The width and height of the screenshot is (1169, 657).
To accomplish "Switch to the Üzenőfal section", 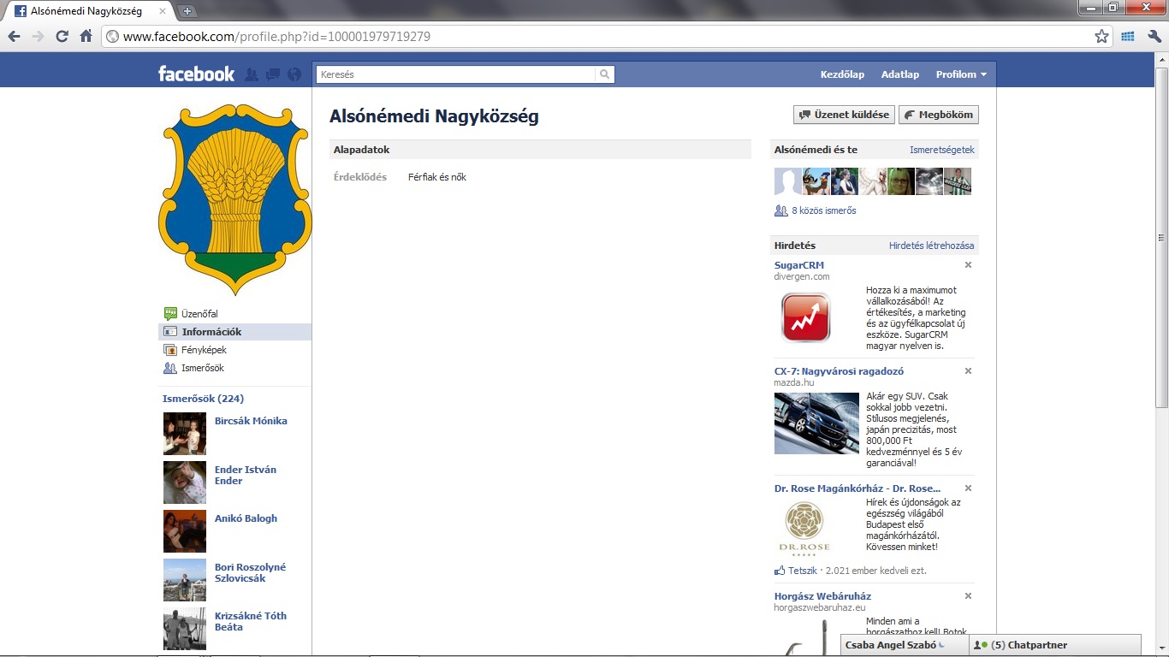I will pyautogui.click(x=199, y=314).
